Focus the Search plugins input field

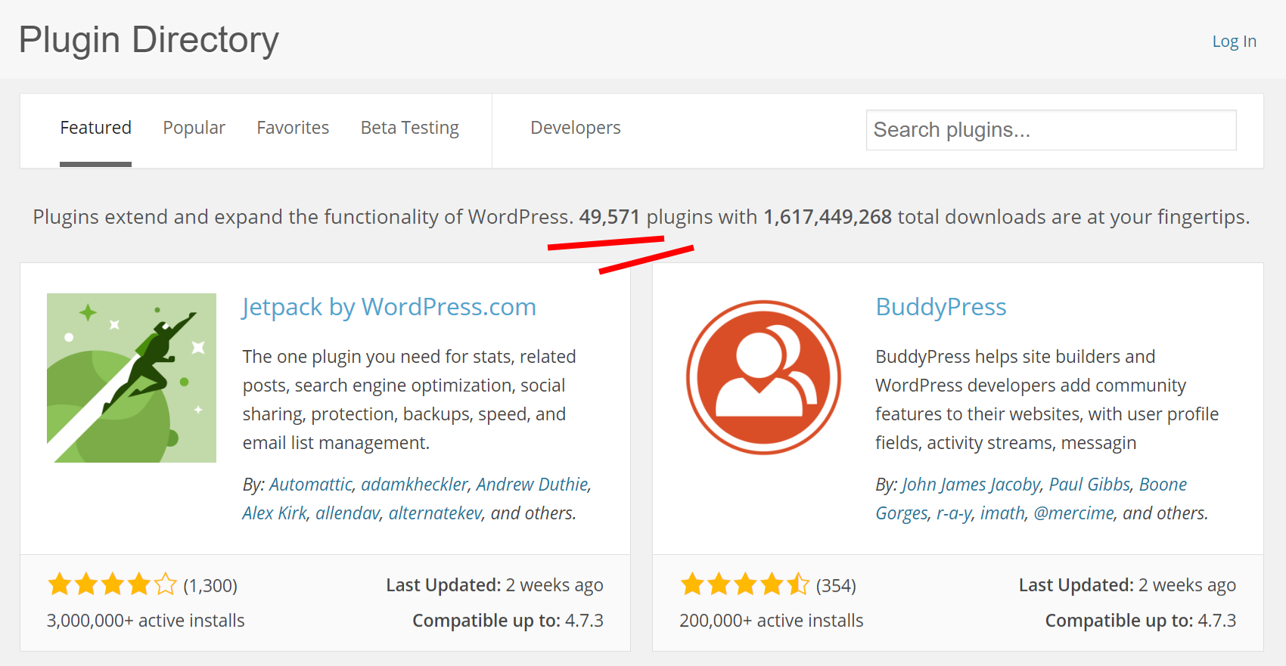[x=1051, y=130]
